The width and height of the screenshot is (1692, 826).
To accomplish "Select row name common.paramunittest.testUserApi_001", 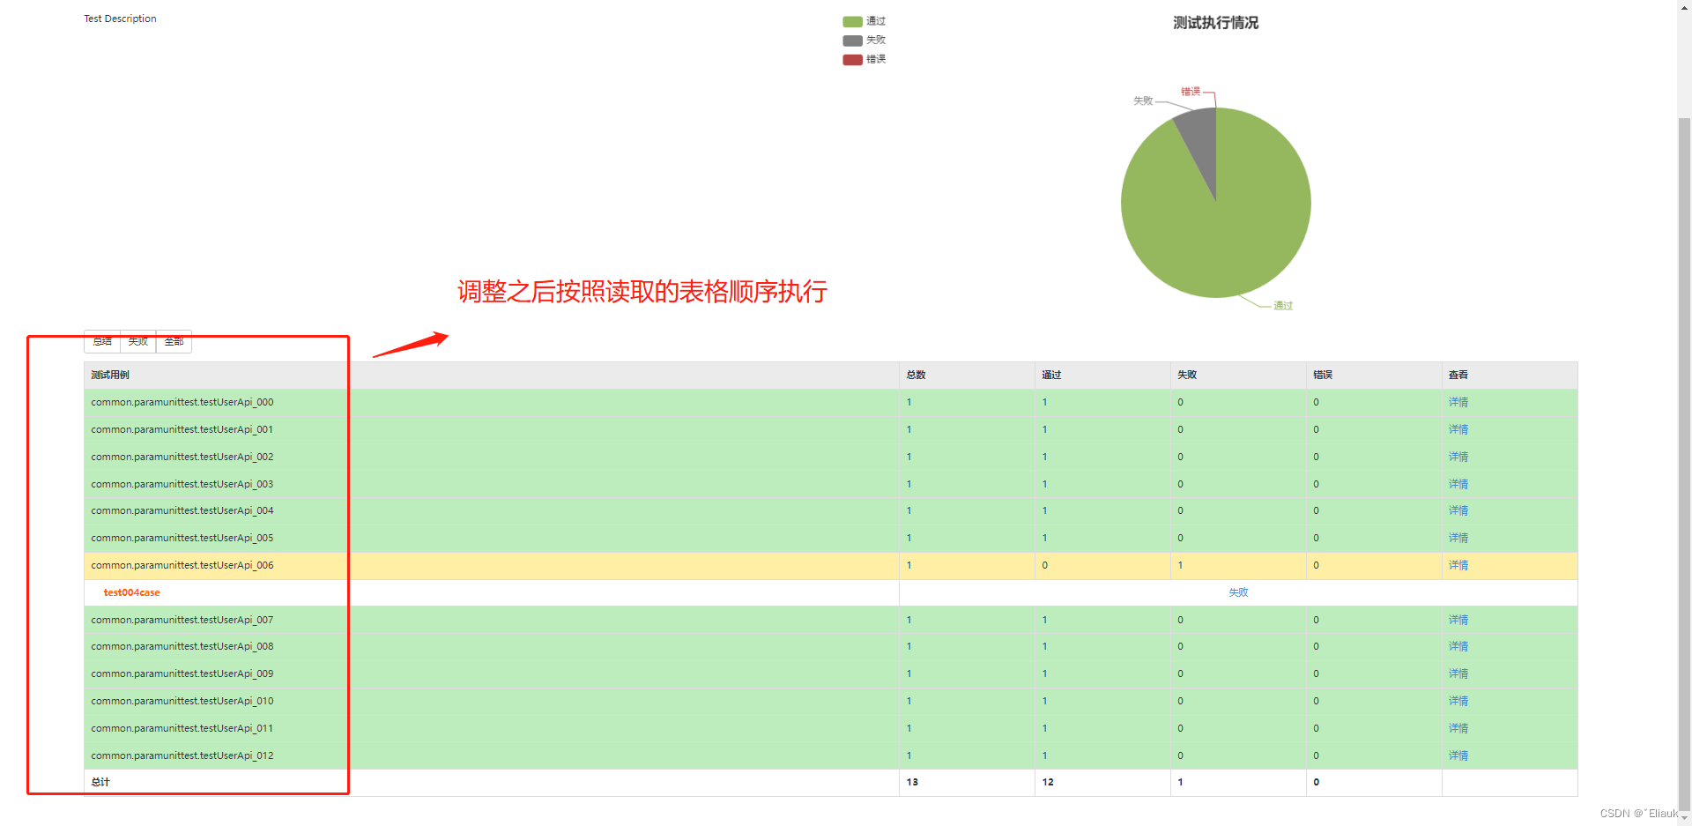I will [x=182, y=429].
